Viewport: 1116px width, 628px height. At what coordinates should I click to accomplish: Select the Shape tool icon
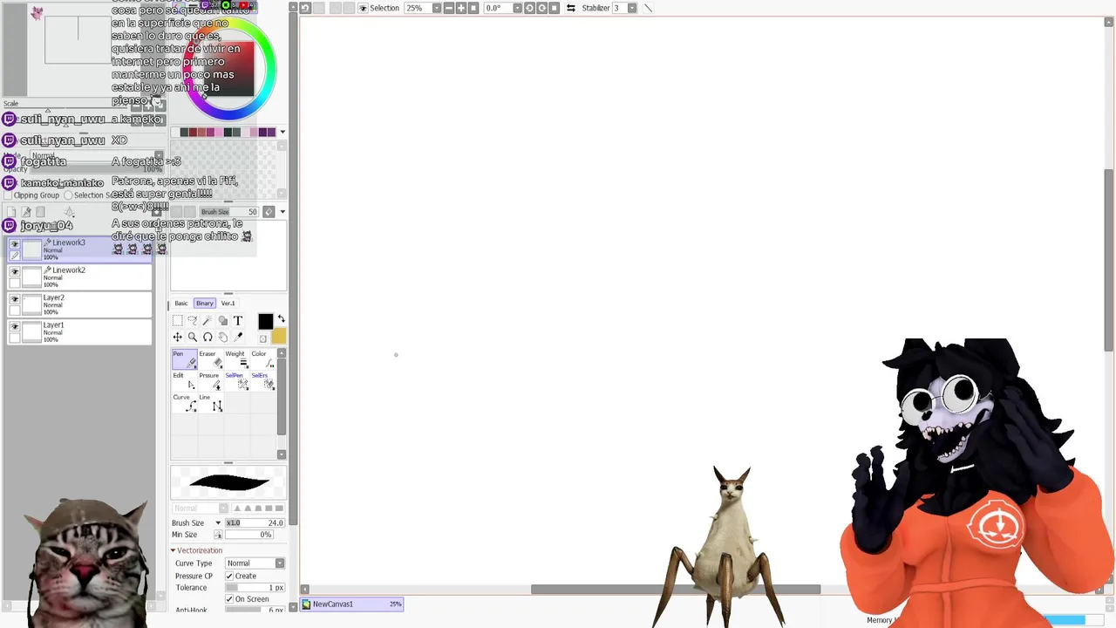coord(222,321)
